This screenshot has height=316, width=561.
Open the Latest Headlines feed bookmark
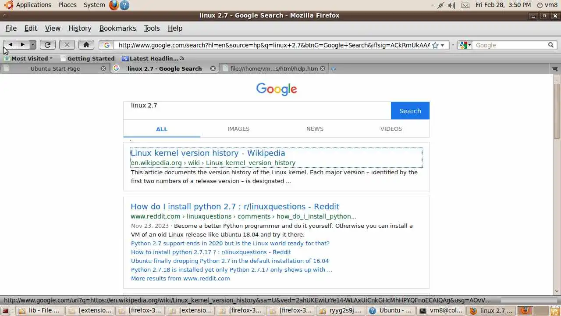(153, 58)
